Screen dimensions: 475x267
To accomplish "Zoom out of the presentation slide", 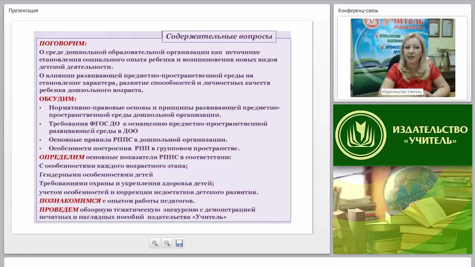I will 167,243.
